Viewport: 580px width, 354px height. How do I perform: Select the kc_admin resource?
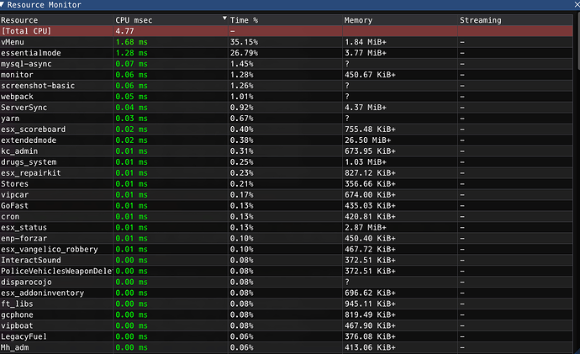19,151
